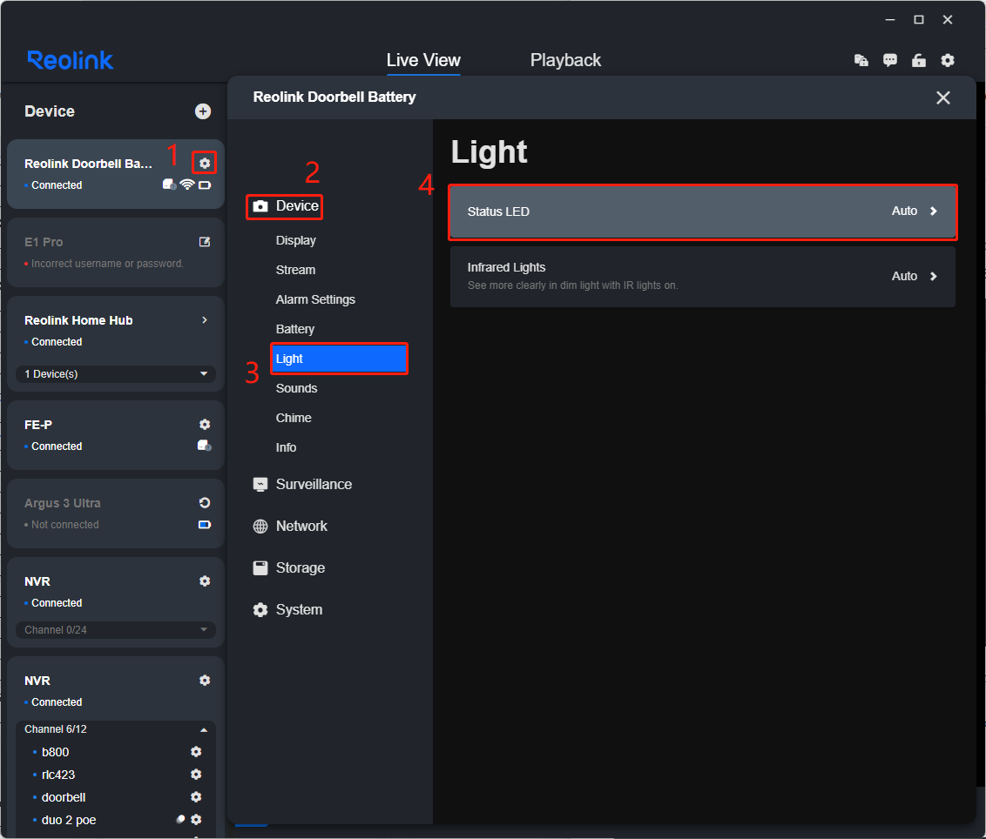Open FE-P device settings gear
Screen dimensions: 986x839
point(205,424)
